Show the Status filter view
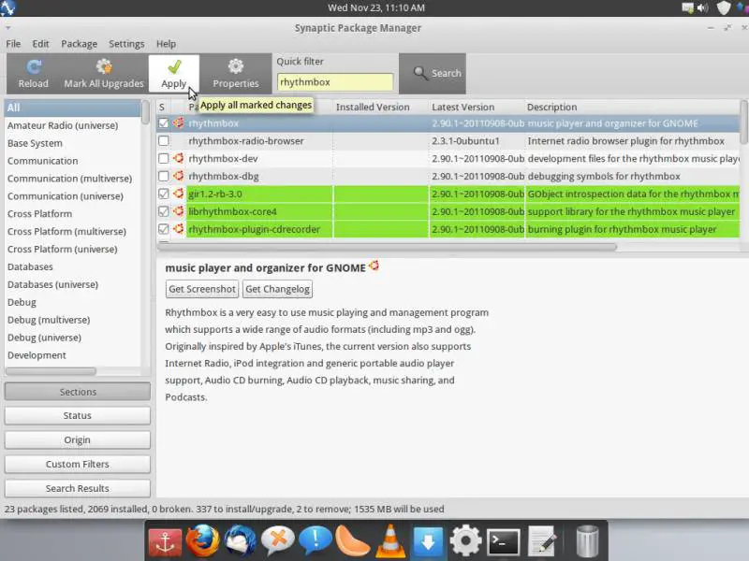Screen dimensions: 749x561 point(78,415)
